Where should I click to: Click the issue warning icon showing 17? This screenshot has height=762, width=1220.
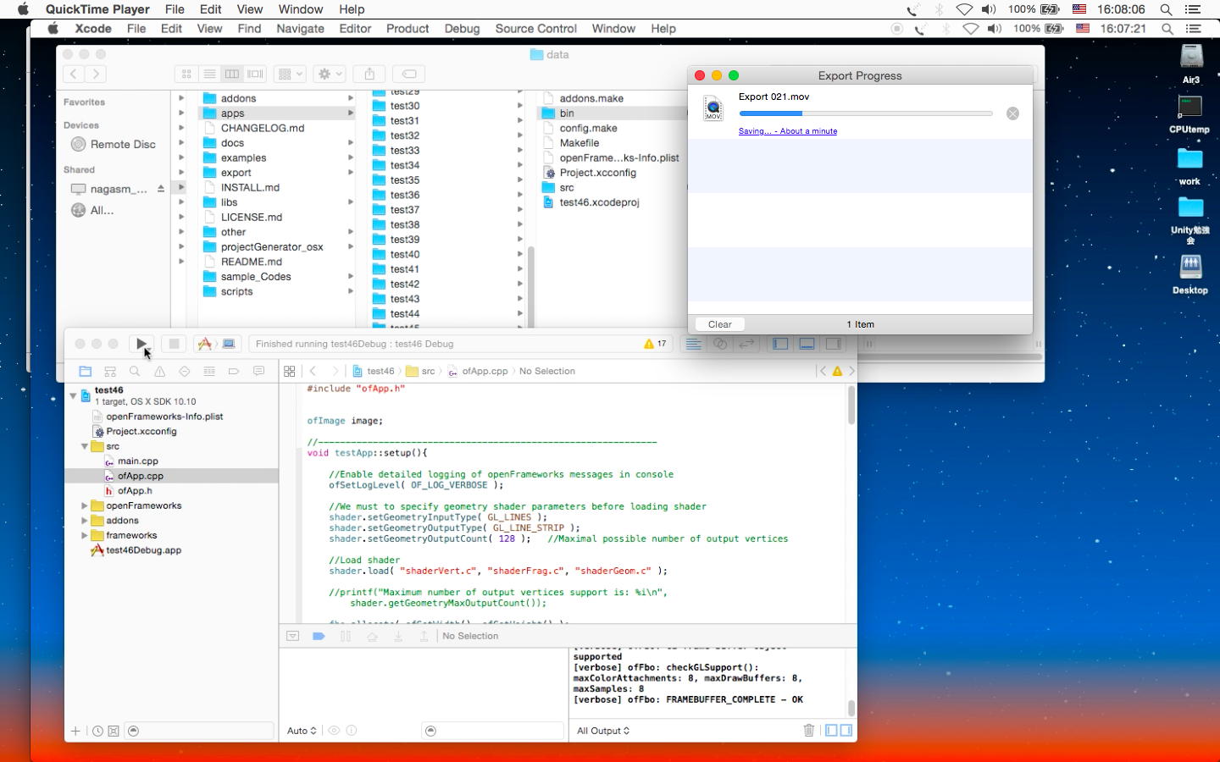coord(655,344)
